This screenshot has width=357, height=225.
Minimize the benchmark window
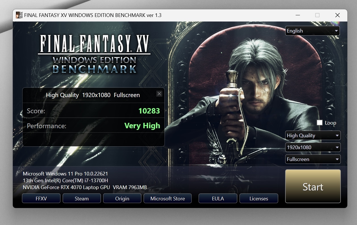point(297,15)
